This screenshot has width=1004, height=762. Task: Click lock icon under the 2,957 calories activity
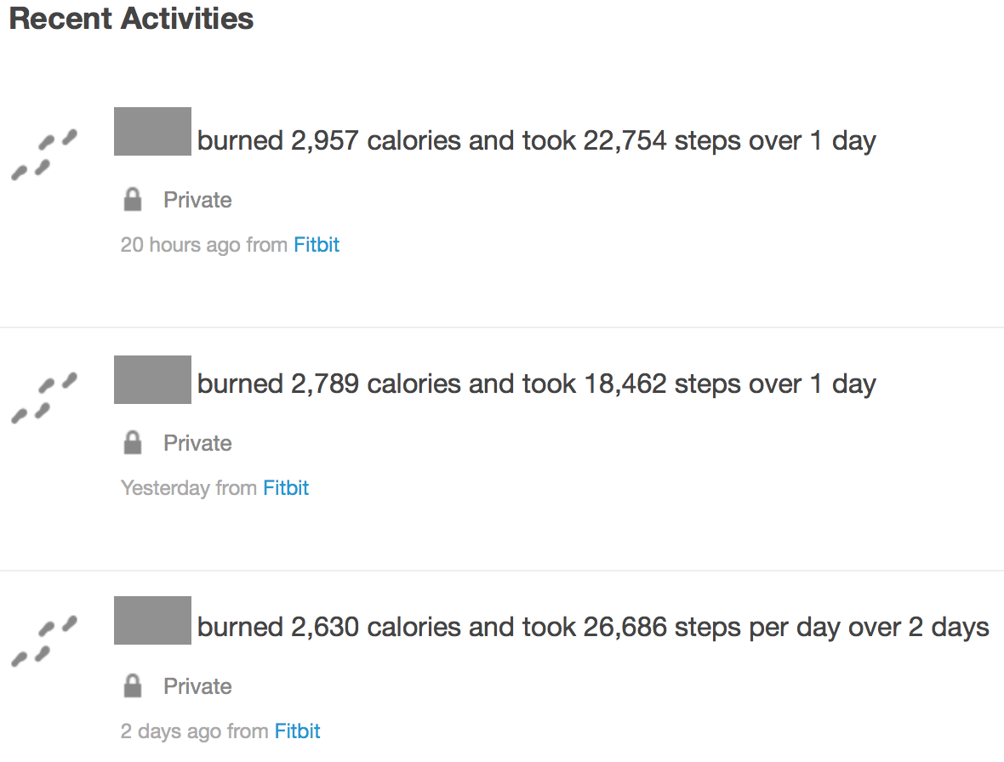[132, 200]
